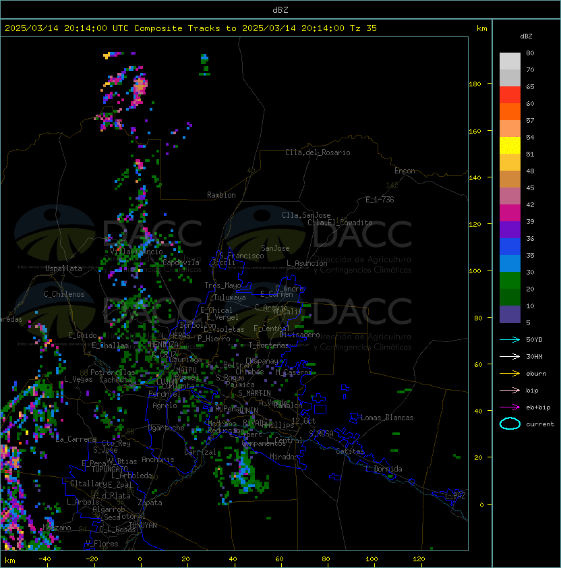Pick the light gray swatch below 80 dBZ
561x568 pixels.
pyautogui.click(x=510, y=61)
